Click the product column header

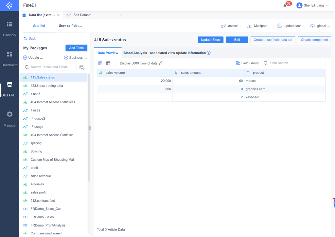[285, 73]
